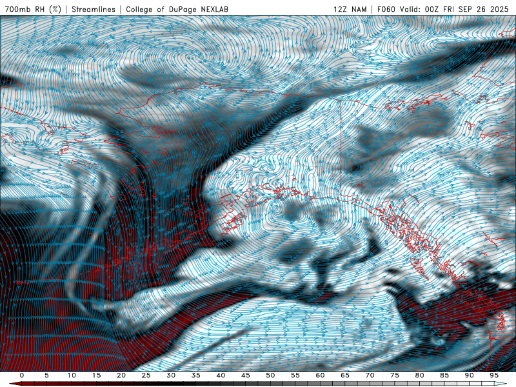Viewport: 516px width, 387px height.
Task: Select the 90 value on the color scale
Action: coord(470,375)
